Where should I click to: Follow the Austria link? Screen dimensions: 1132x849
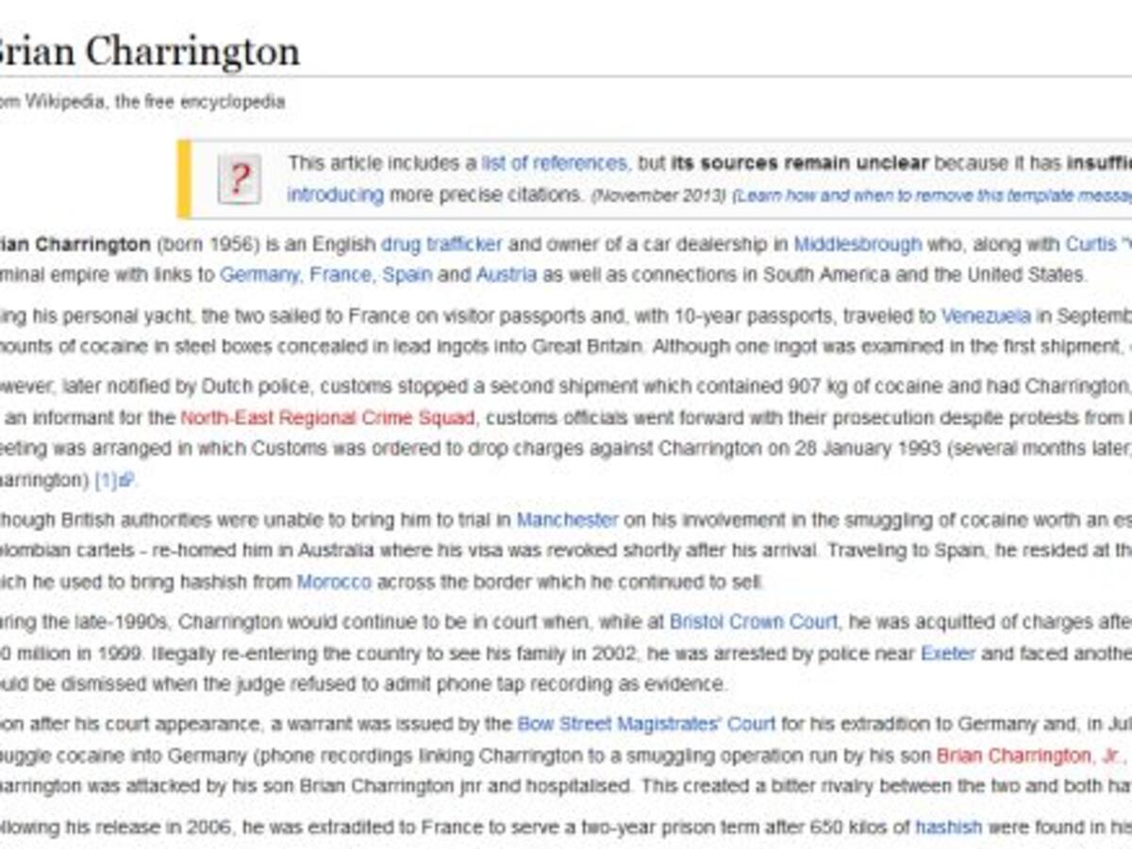[506, 275]
